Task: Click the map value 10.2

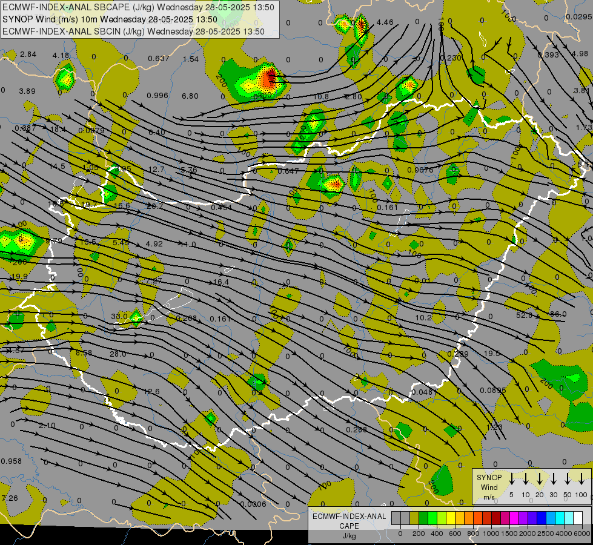Action: [423, 318]
